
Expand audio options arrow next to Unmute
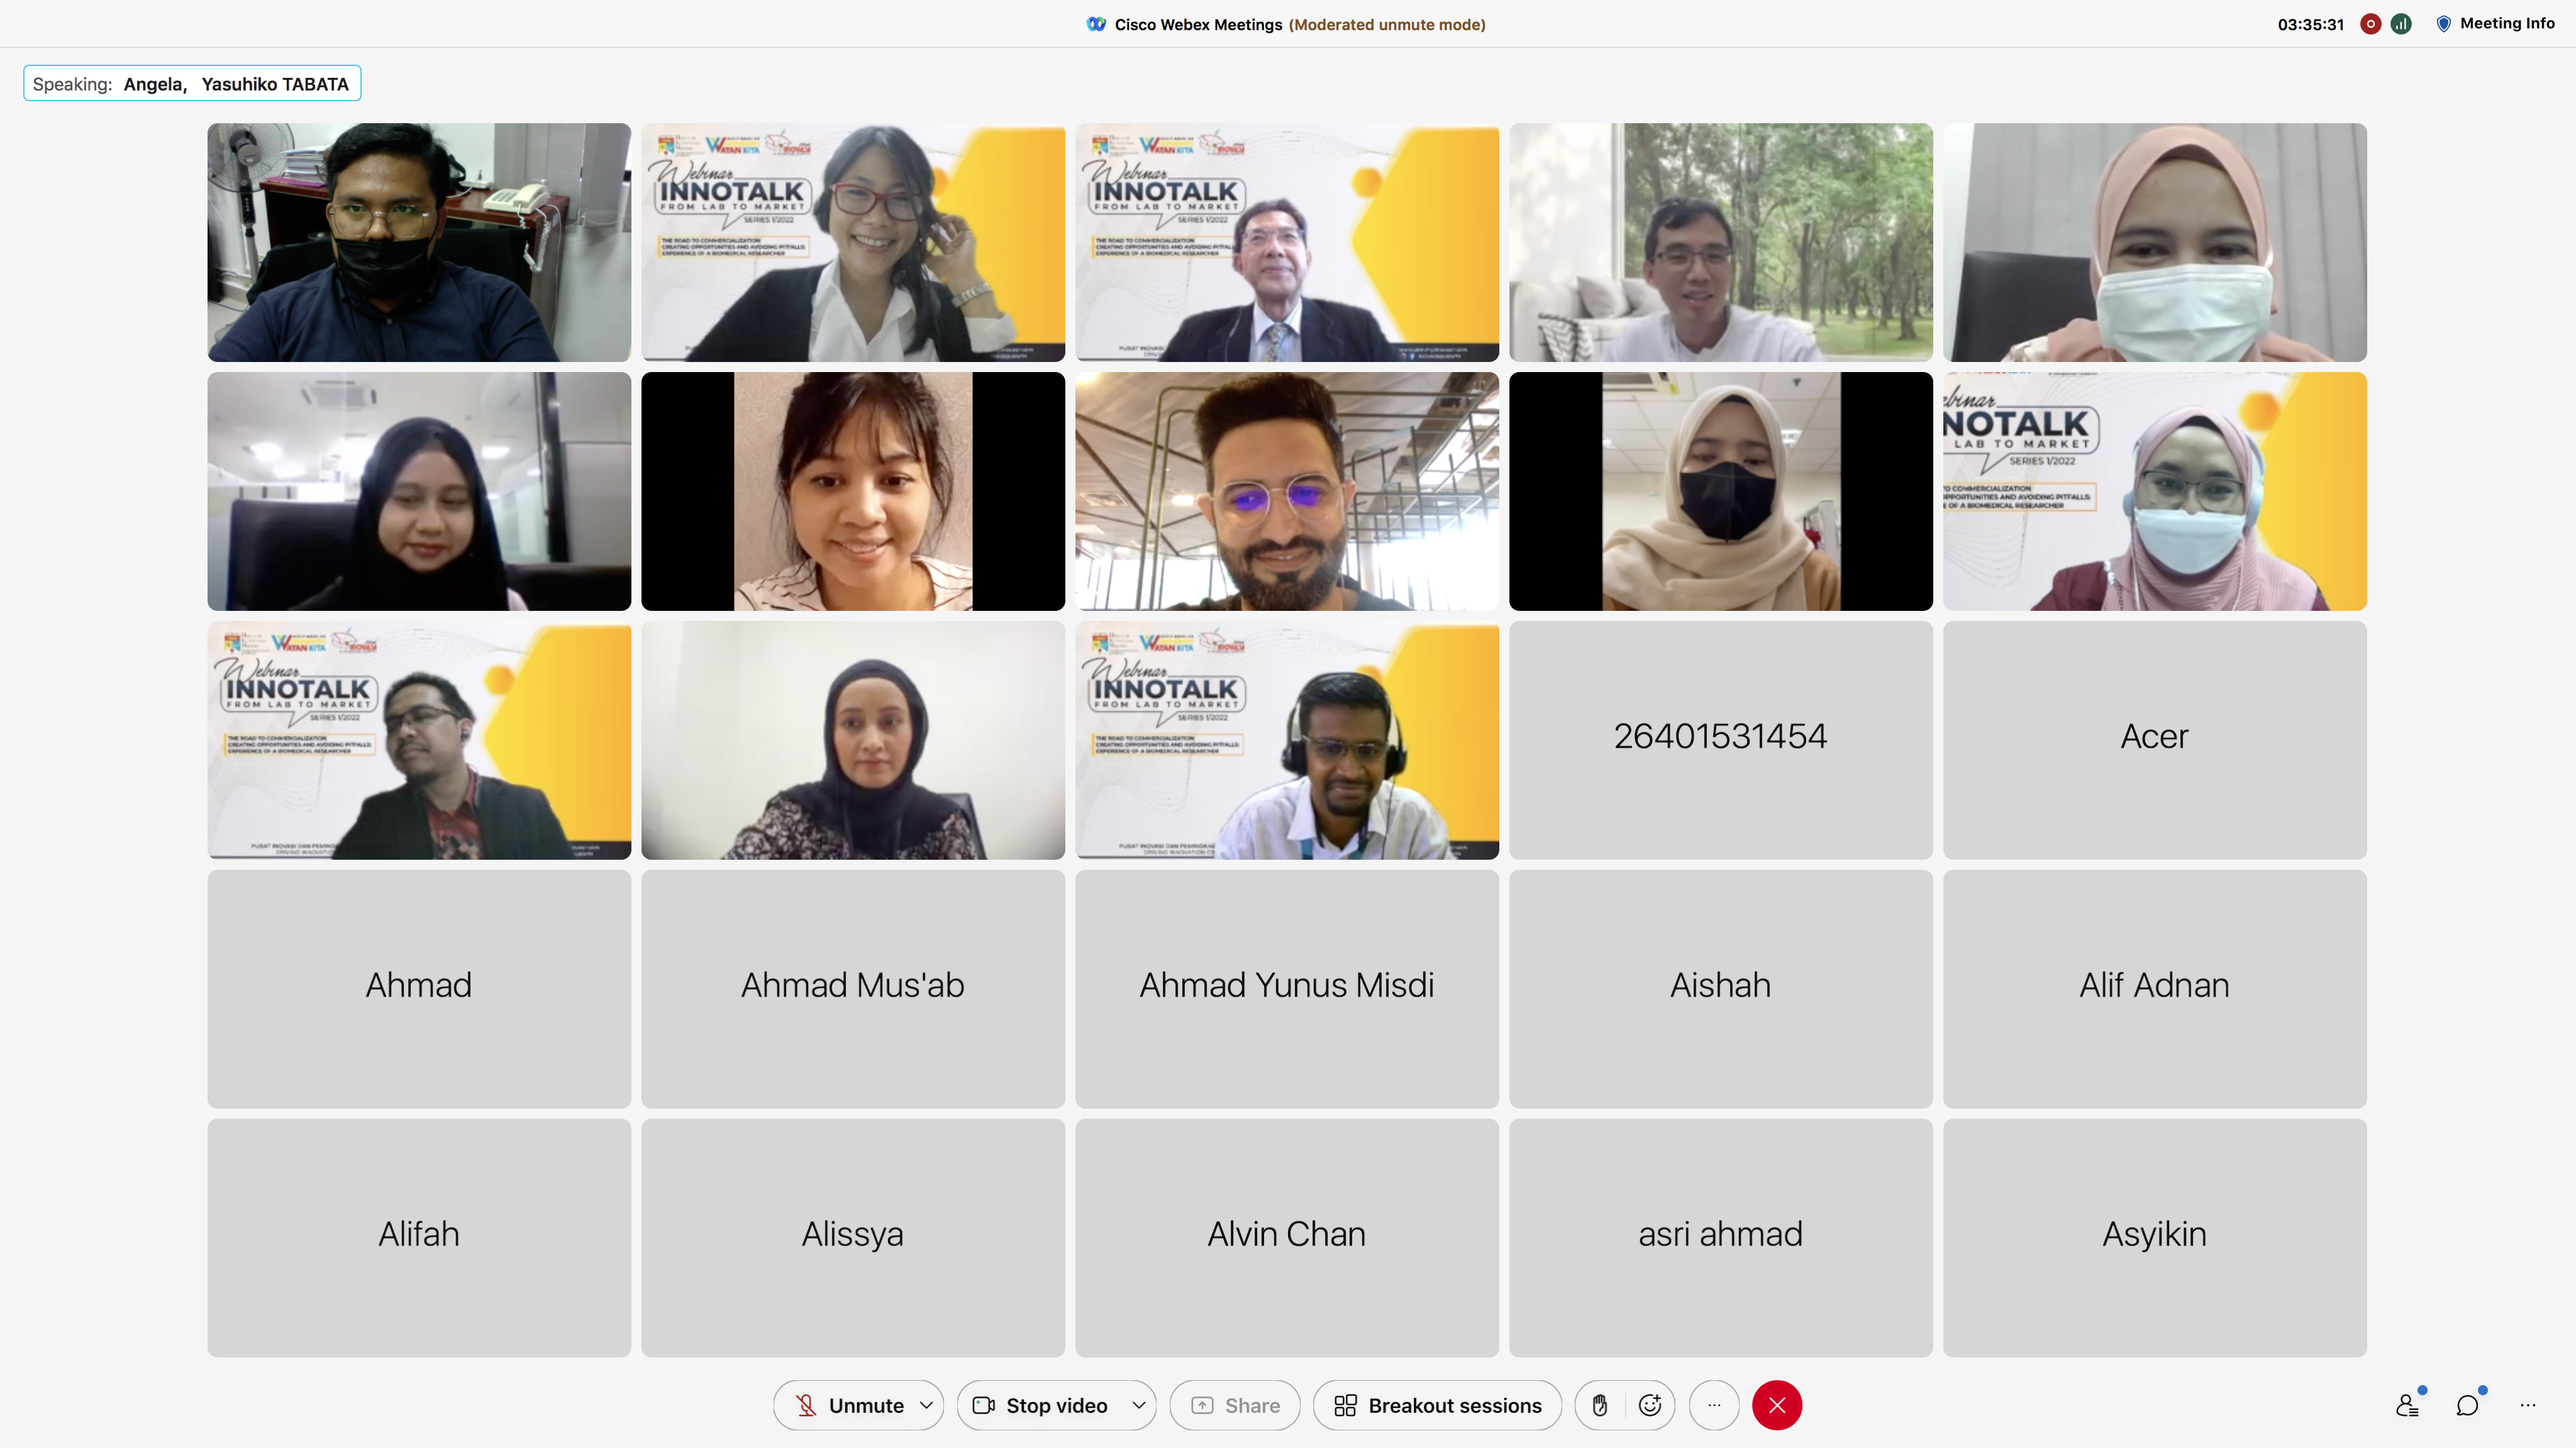coord(926,1405)
